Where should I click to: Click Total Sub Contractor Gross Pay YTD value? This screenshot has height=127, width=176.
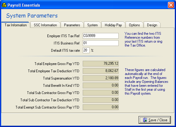(x=101, y=93)
